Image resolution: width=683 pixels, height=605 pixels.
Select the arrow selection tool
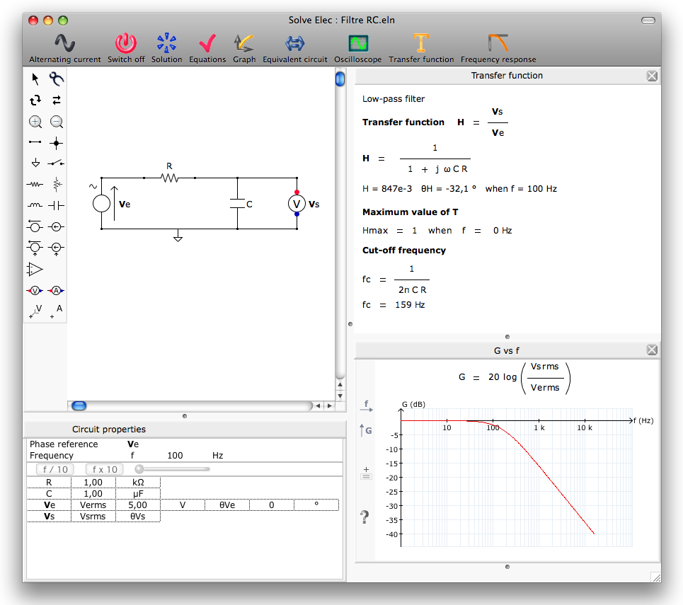click(35, 79)
